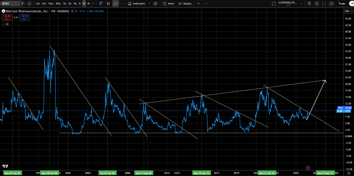Select the Mon 31 Jan '22 date marker
Screen dimensions: 354x176
(267, 173)
